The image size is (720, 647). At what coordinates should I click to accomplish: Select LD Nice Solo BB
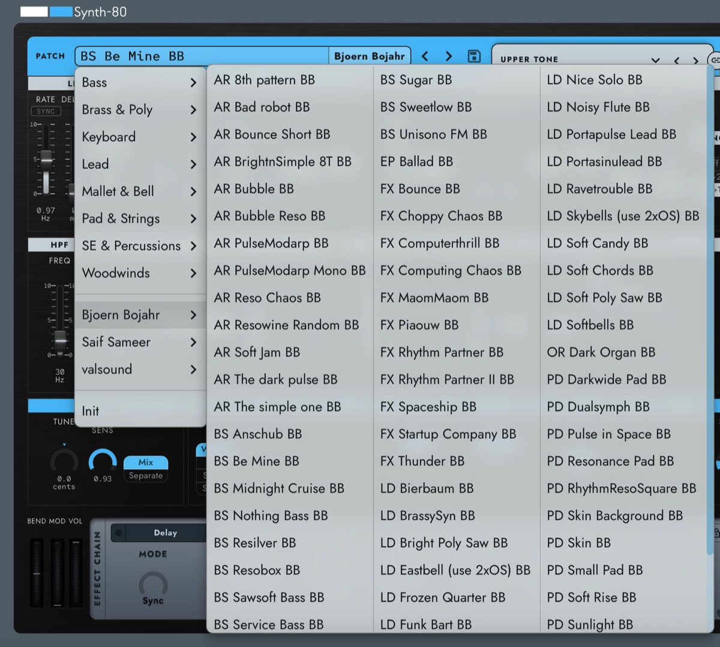(623, 80)
